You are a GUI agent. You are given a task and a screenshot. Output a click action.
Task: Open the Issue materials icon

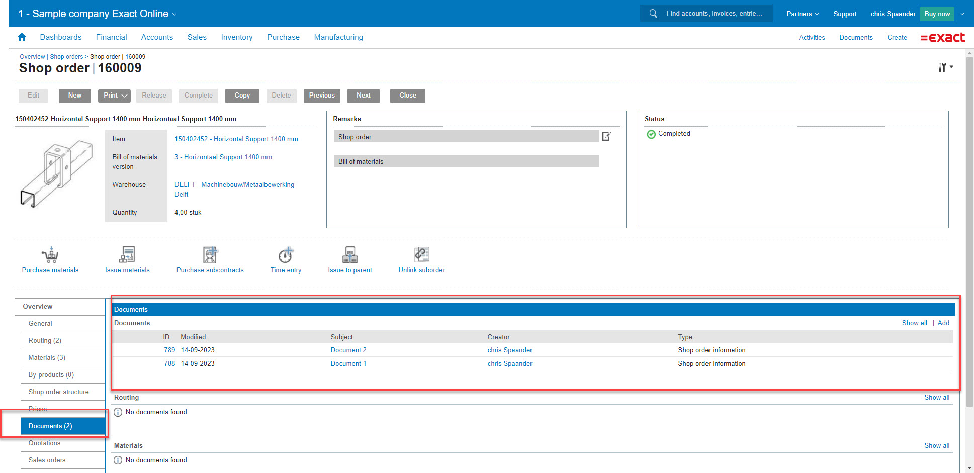(127, 255)
